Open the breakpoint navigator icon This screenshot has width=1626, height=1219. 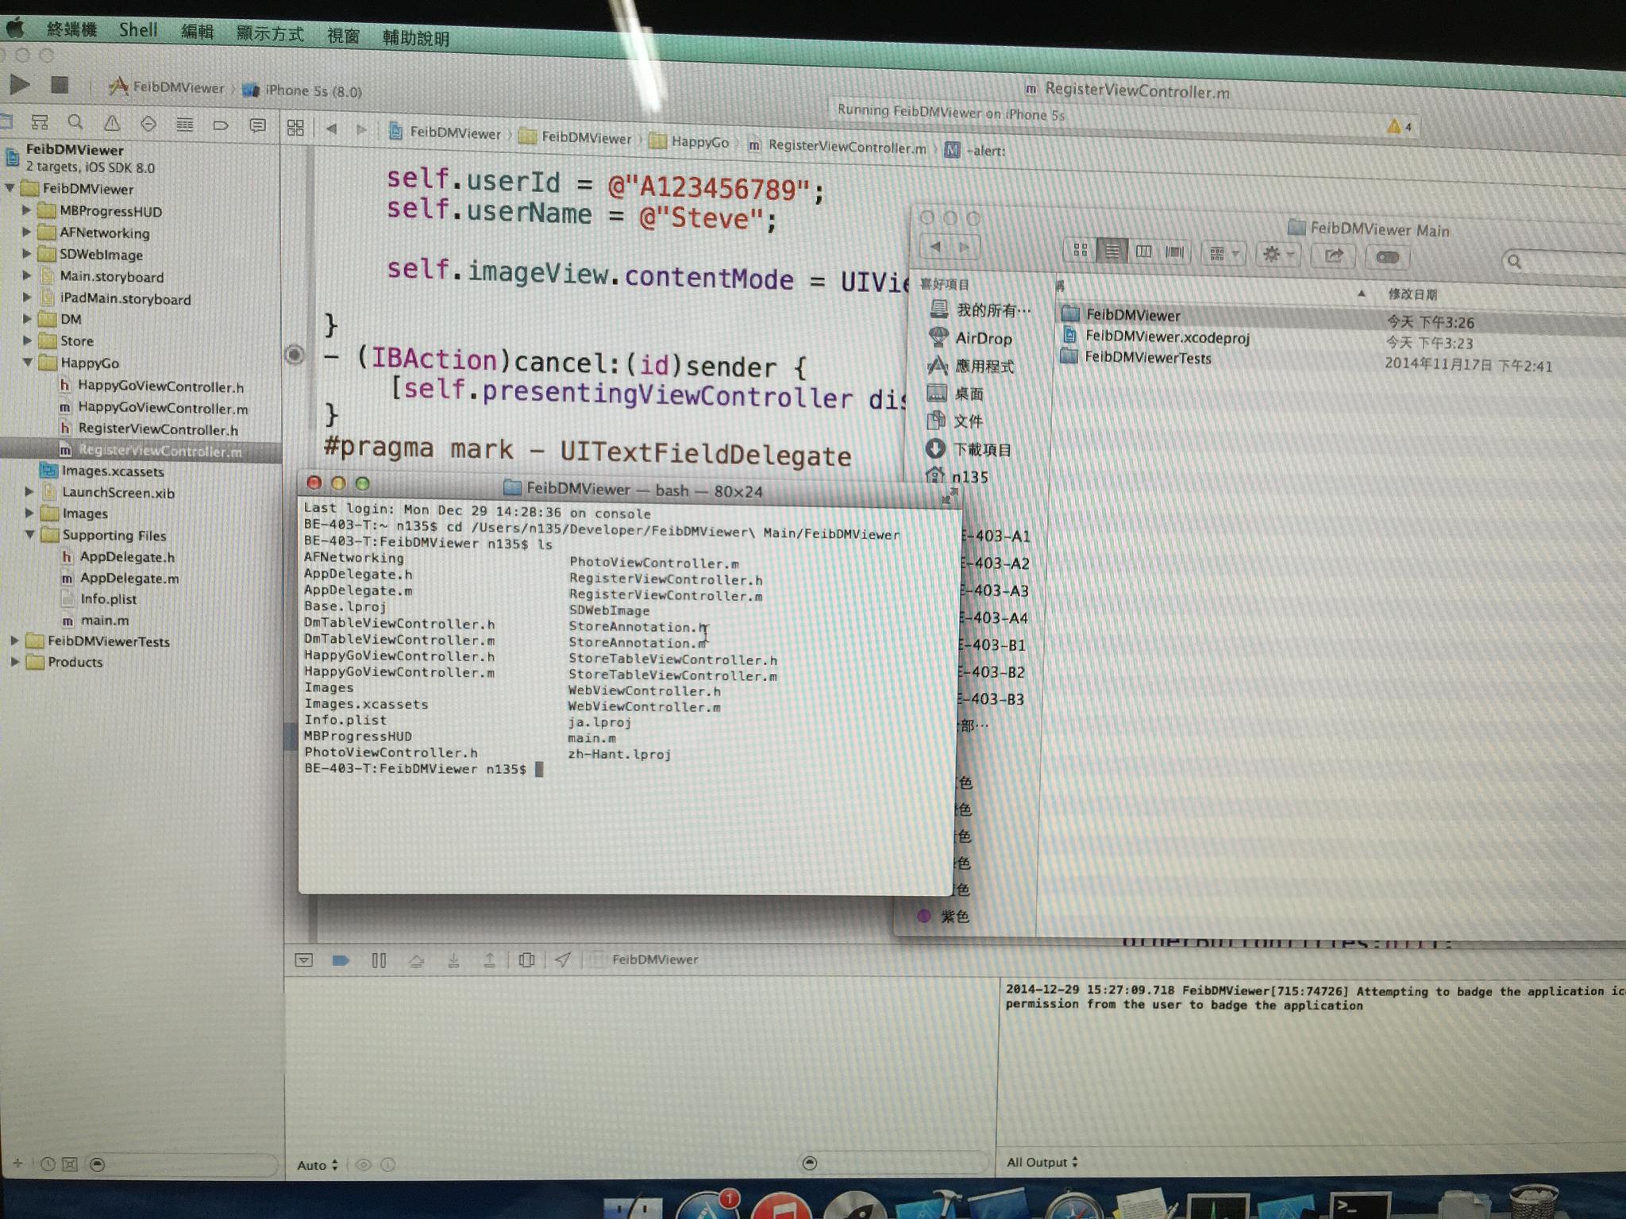(x=221, y=125)
